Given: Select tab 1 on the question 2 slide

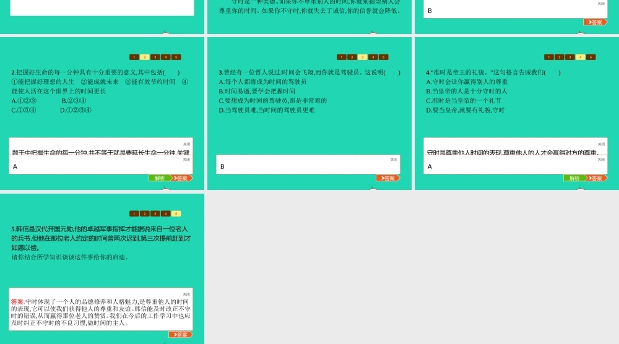Looking at the screenshot, I should pyautogui.click(x=134, y=57).
